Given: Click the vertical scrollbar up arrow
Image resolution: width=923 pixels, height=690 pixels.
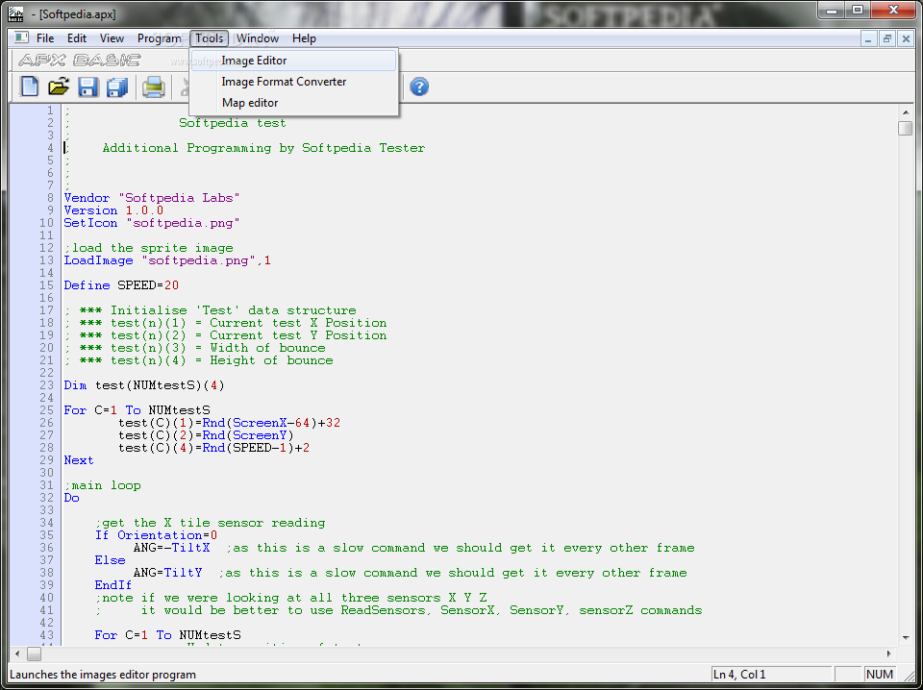Looking at the screenshot, I should pyautogui.click(x=906, y=111).
